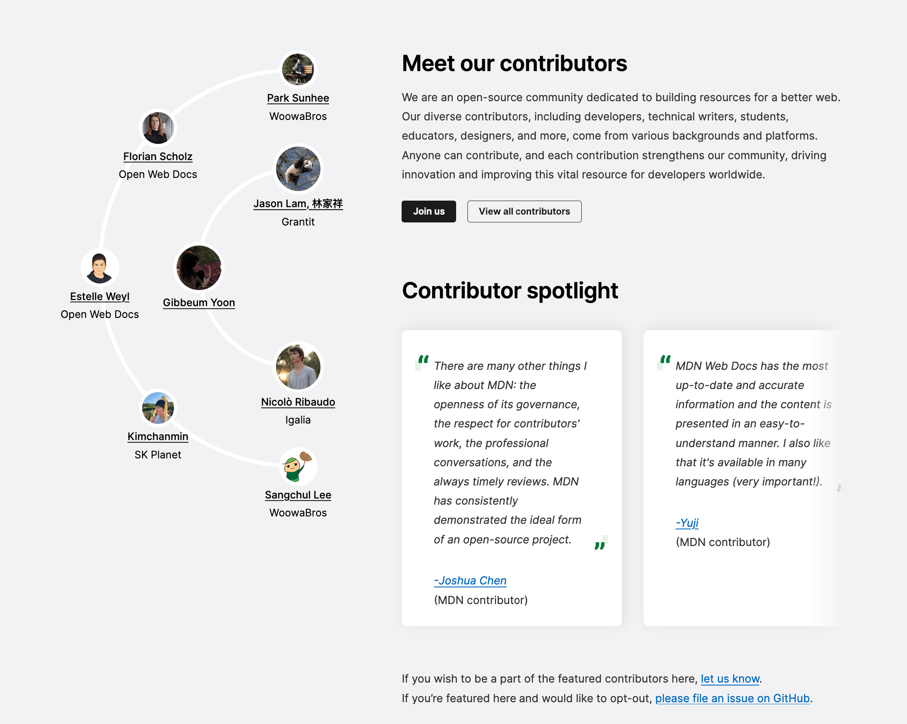Open the Jason Lam, 林家祥 link
Screen dimensions: 907x724
click(x=298, y=203)
